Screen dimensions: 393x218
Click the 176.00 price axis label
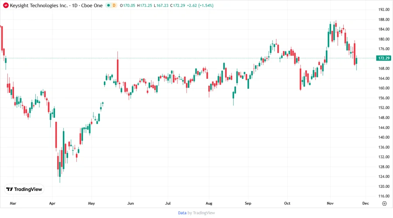[x=384, y=49]
